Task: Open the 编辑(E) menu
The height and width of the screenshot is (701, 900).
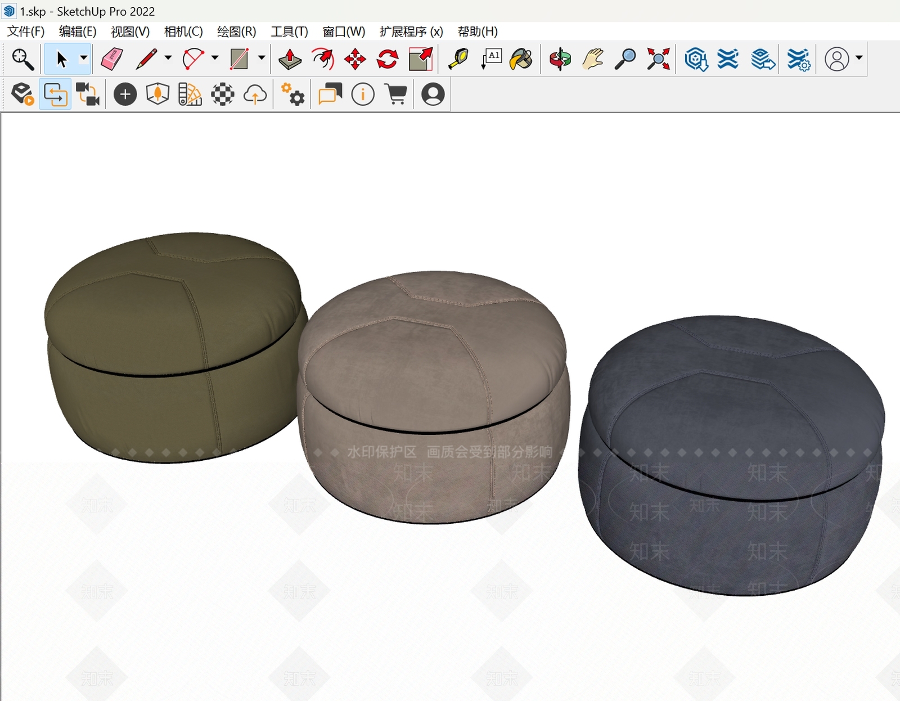Action: point(78,32)
